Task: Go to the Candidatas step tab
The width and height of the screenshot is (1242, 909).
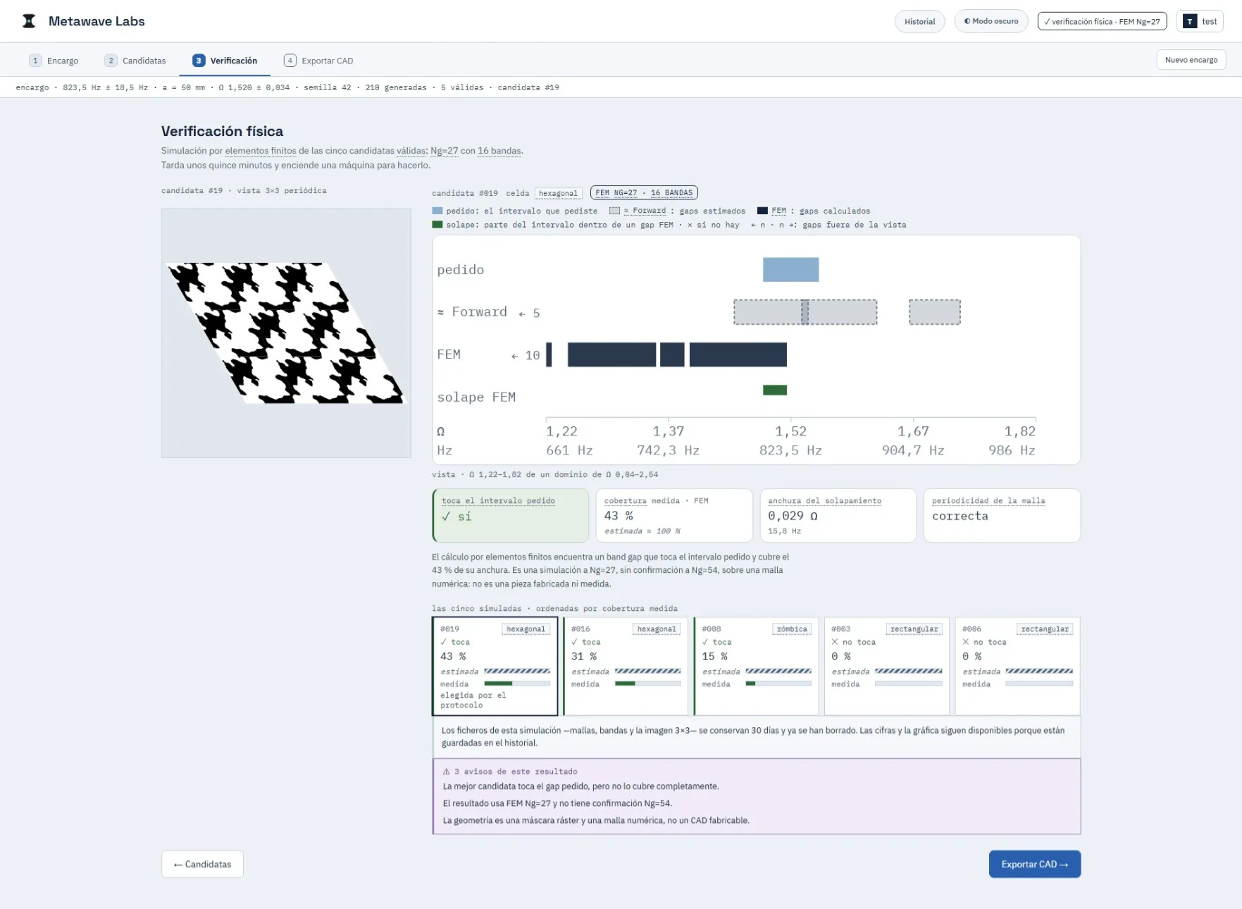Action: click(x=135, y=61)
